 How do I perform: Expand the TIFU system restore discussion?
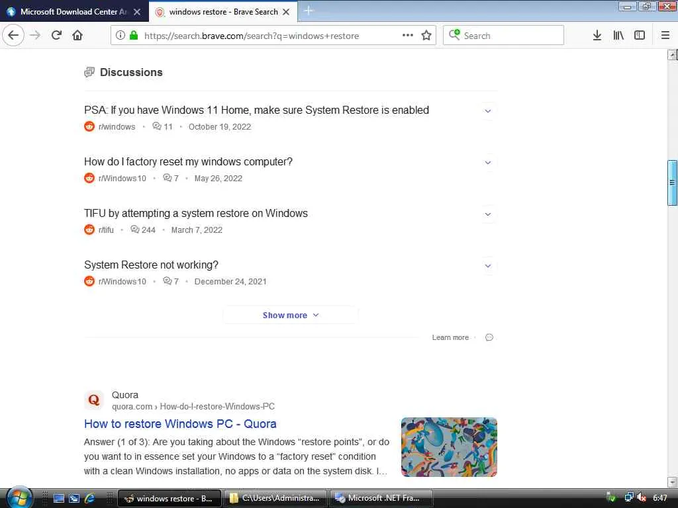pyautogui.click(x=488, y=214)
